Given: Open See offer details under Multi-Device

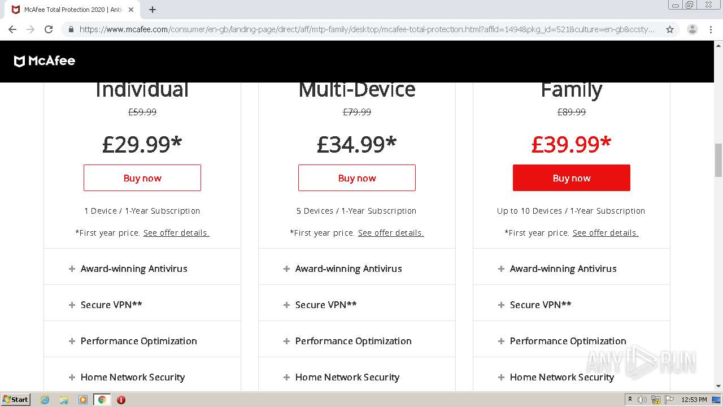Looking at the screenshot, I should coord(391,233).
